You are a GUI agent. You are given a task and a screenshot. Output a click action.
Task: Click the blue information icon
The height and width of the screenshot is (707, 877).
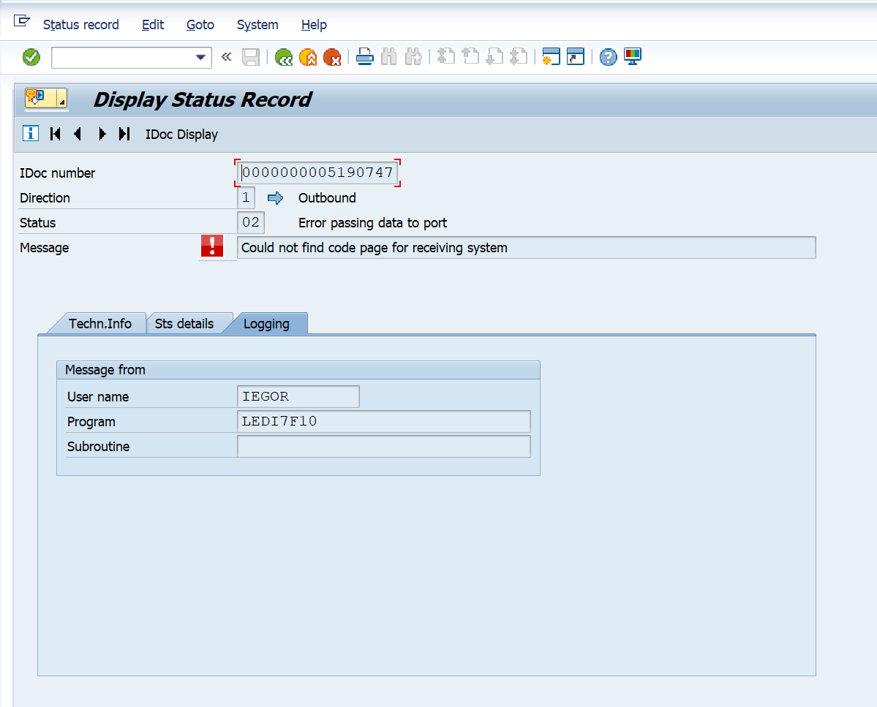[31, 133]
